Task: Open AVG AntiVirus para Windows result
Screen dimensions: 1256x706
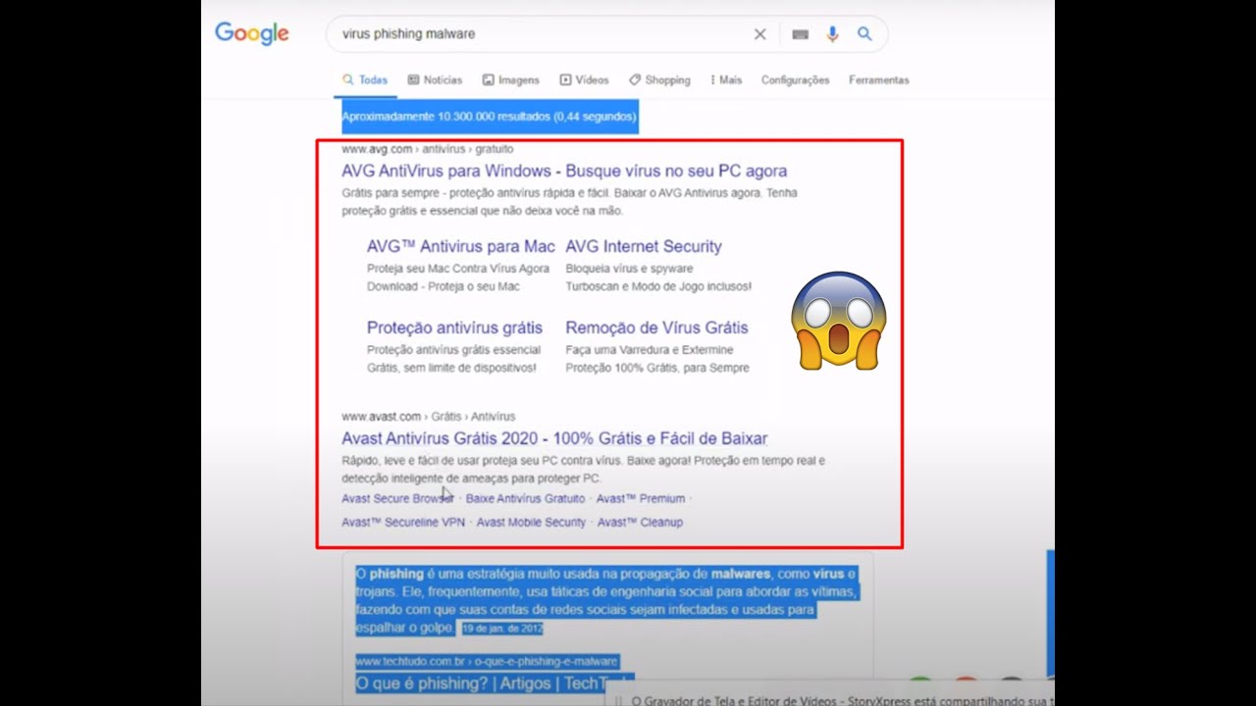Action: coord(564,171)
